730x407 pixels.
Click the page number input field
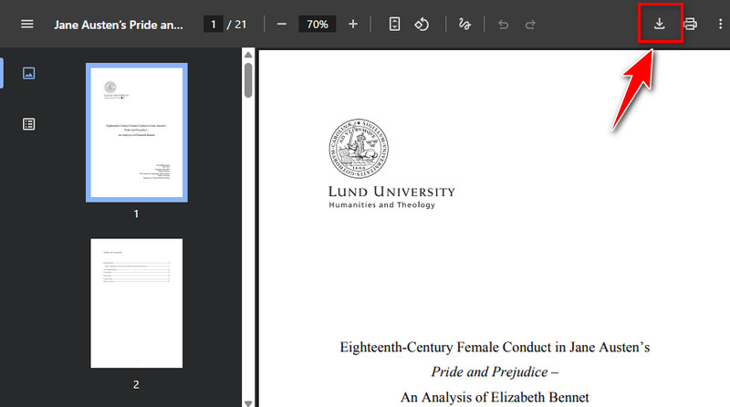click(214, 25)
